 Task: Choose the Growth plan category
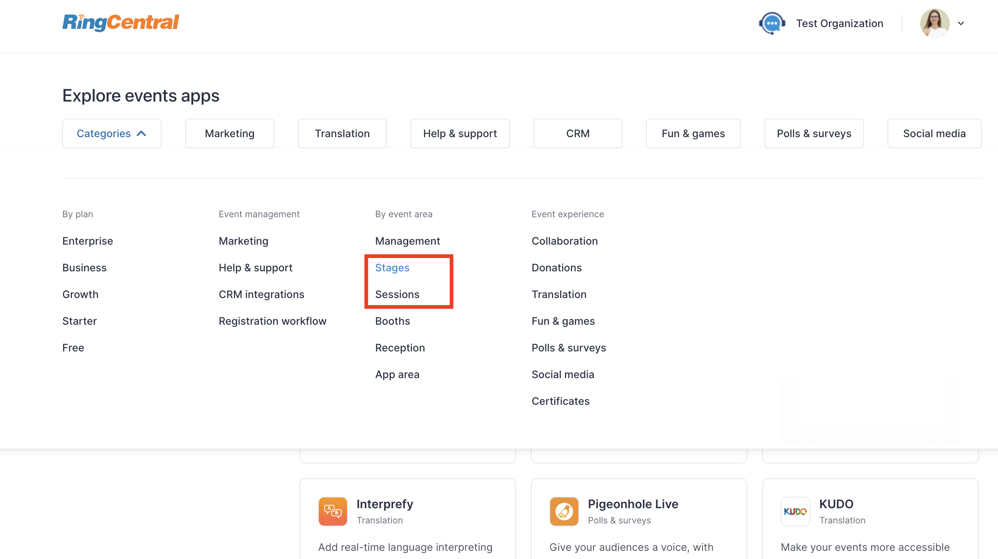[x=80, y=294]
